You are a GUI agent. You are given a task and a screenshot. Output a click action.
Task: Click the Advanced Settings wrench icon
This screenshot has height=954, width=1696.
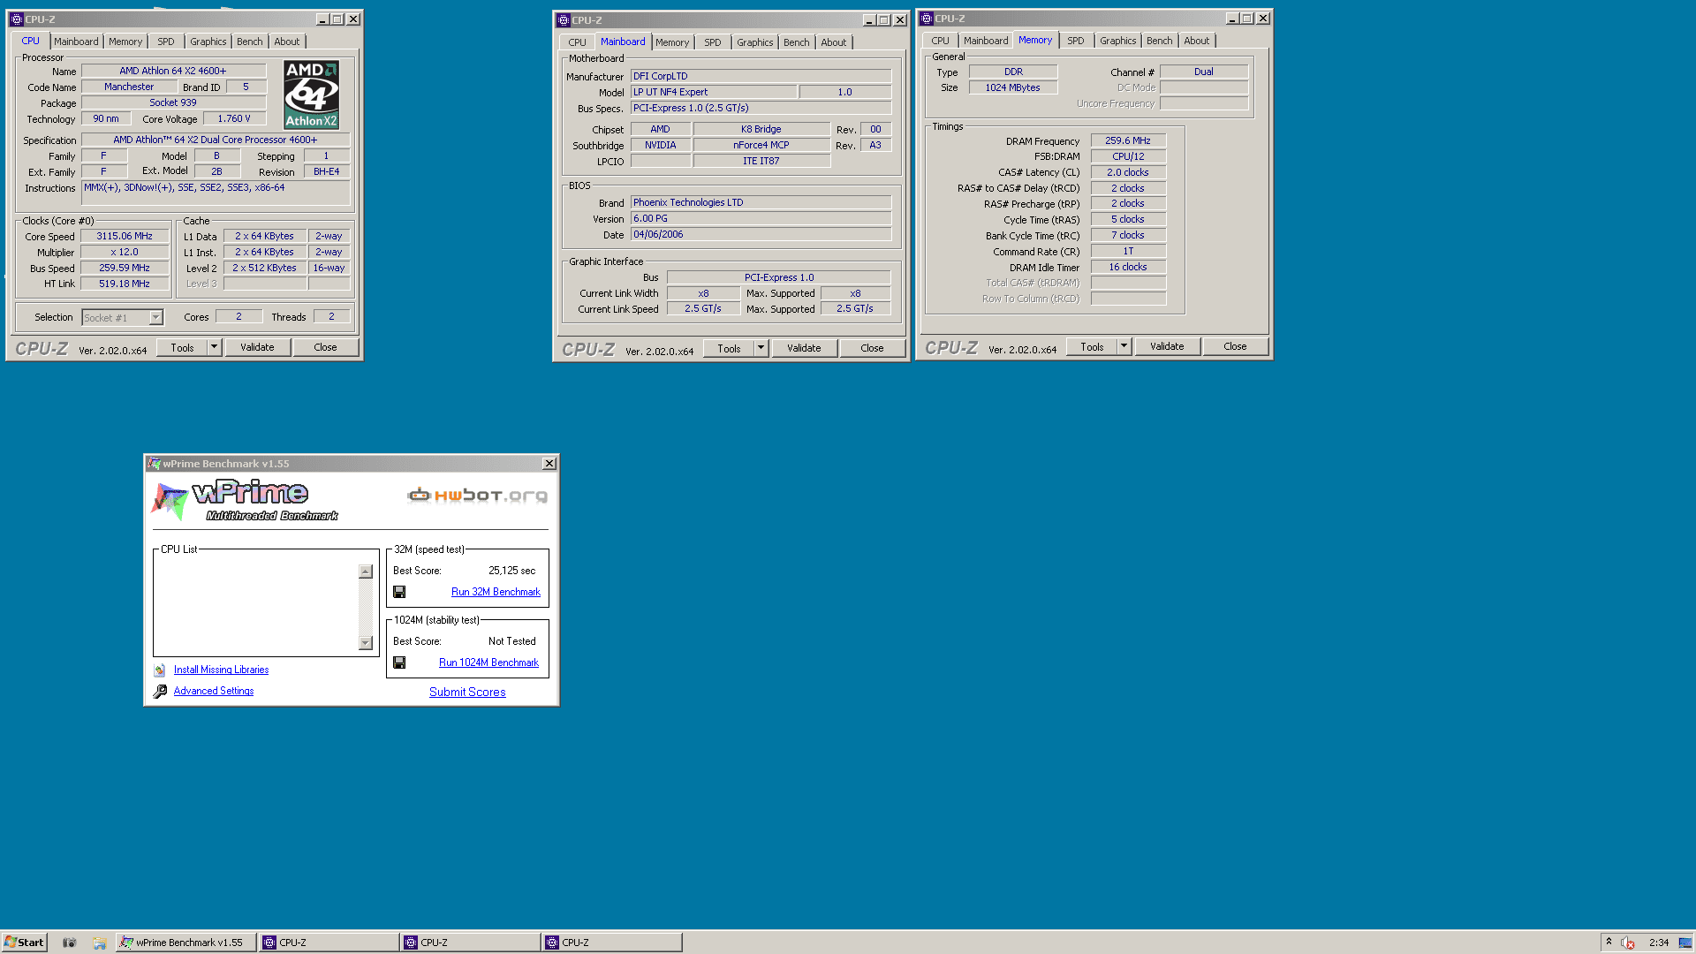click(160, 692)
